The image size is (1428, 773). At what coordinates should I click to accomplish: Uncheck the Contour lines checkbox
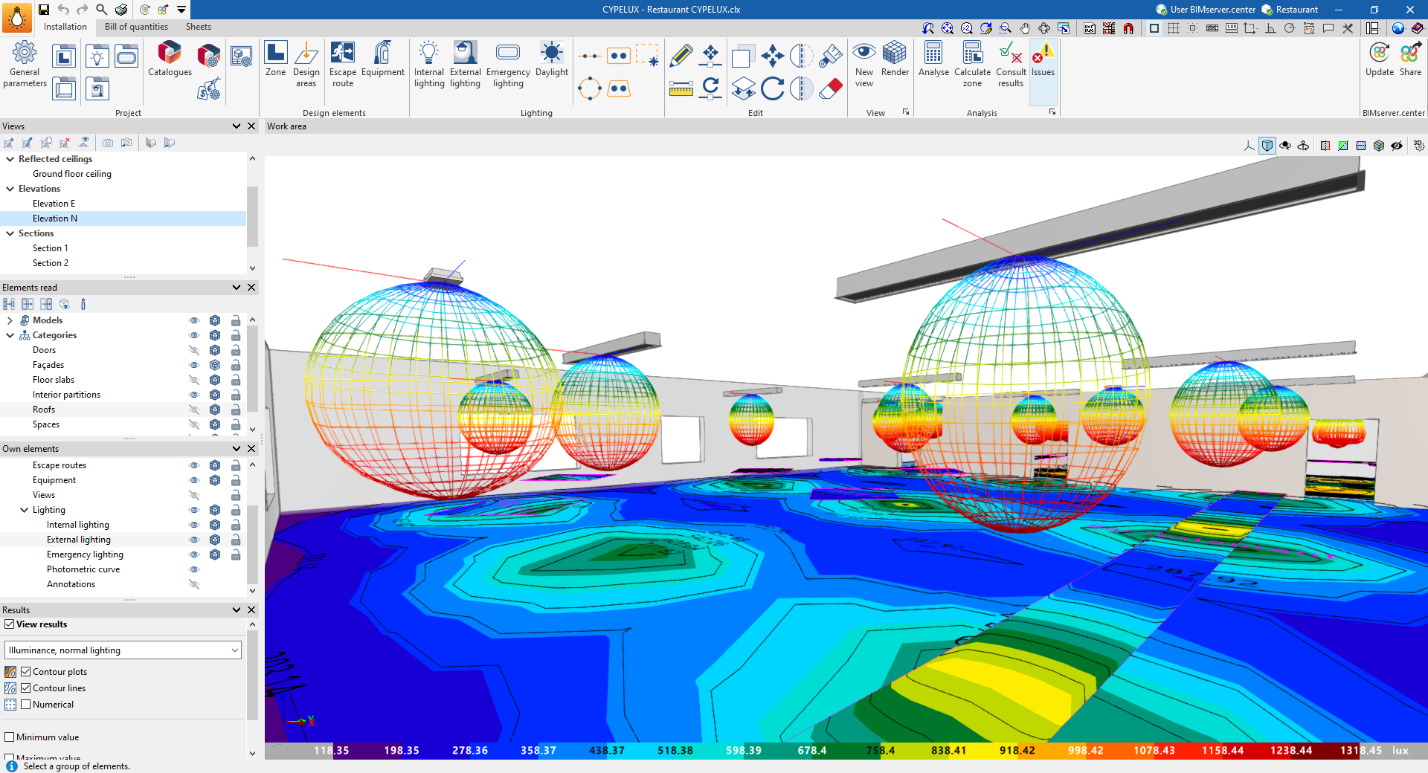click(26, 688)
